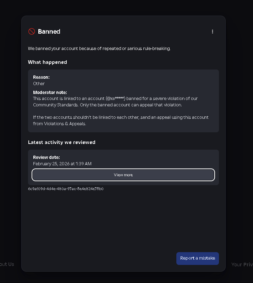Open the Your Privacy footer link
The width and height of the screenshot is (253, 283).
(x=242, y=265)
